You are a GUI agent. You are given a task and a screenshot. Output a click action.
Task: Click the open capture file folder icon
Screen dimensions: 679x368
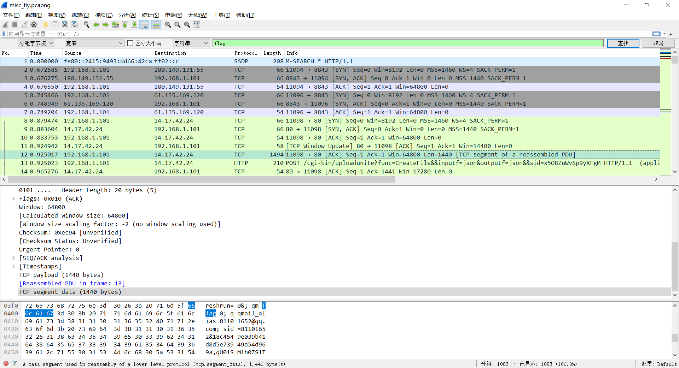point(46,25)
